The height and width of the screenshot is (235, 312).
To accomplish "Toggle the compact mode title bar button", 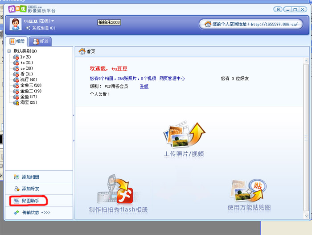I will click(278, 9).
